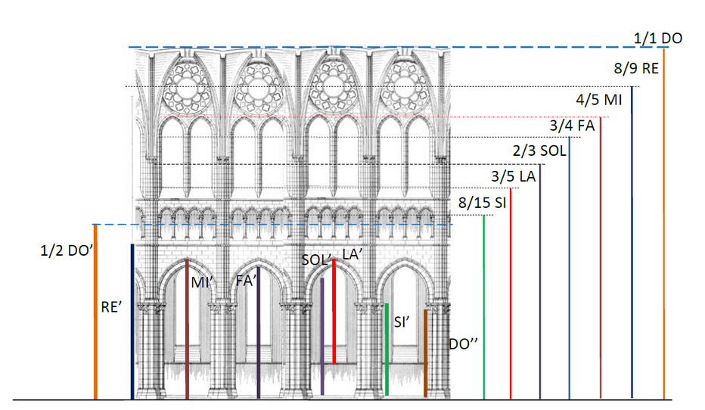The image size is (705, 410).
Task: Click the '1/1 DO' label
Action: coord(658,39)
